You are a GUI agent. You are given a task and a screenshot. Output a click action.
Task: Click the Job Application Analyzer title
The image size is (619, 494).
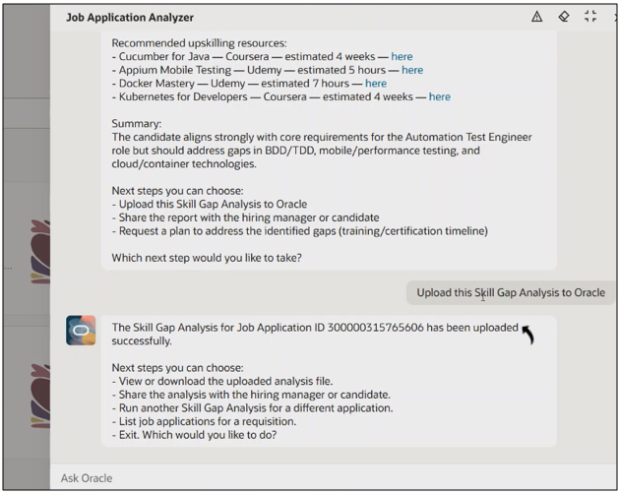pyautogui.click(x=130, y=18)
